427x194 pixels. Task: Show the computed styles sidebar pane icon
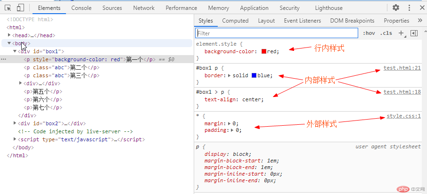(x=414, y=33)
